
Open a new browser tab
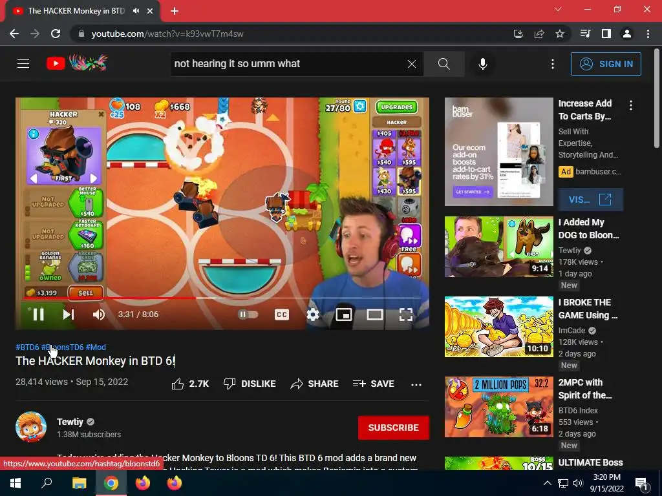coord(175,11)
